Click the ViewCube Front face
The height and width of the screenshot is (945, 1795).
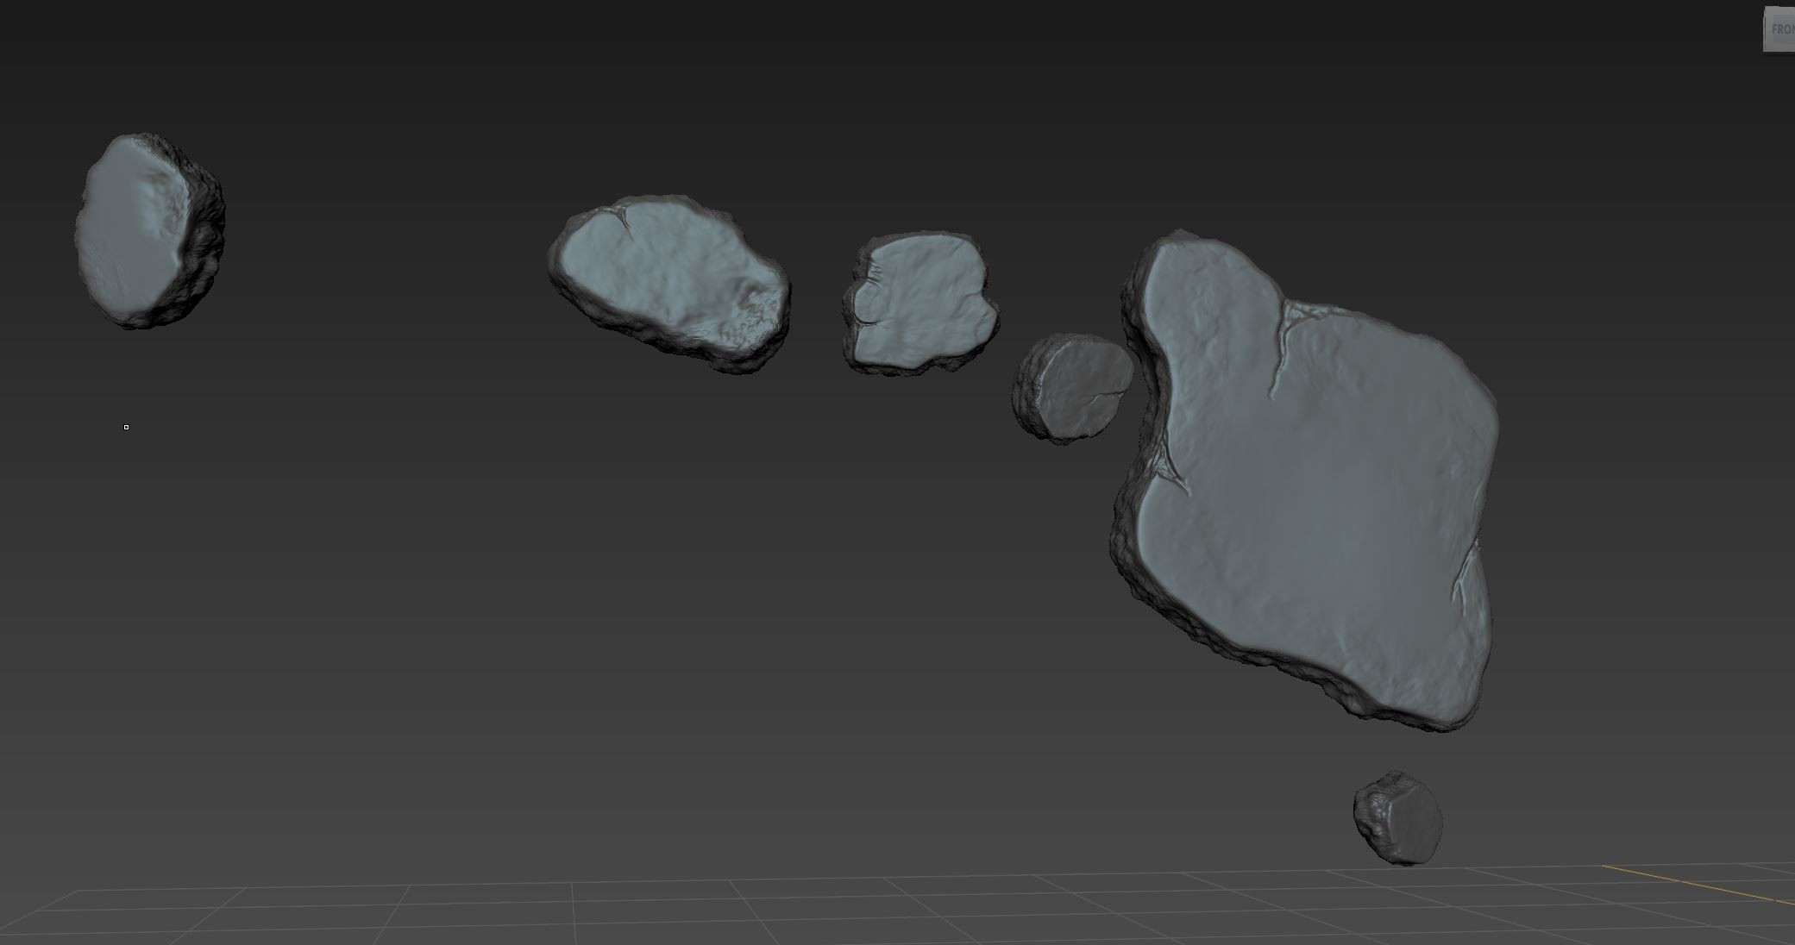click(x=1779, y=29)
